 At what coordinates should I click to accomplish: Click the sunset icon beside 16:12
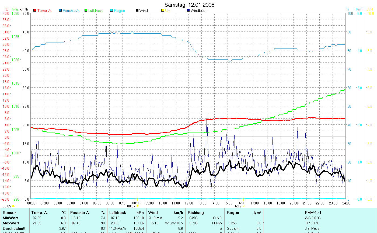[244, 206]
